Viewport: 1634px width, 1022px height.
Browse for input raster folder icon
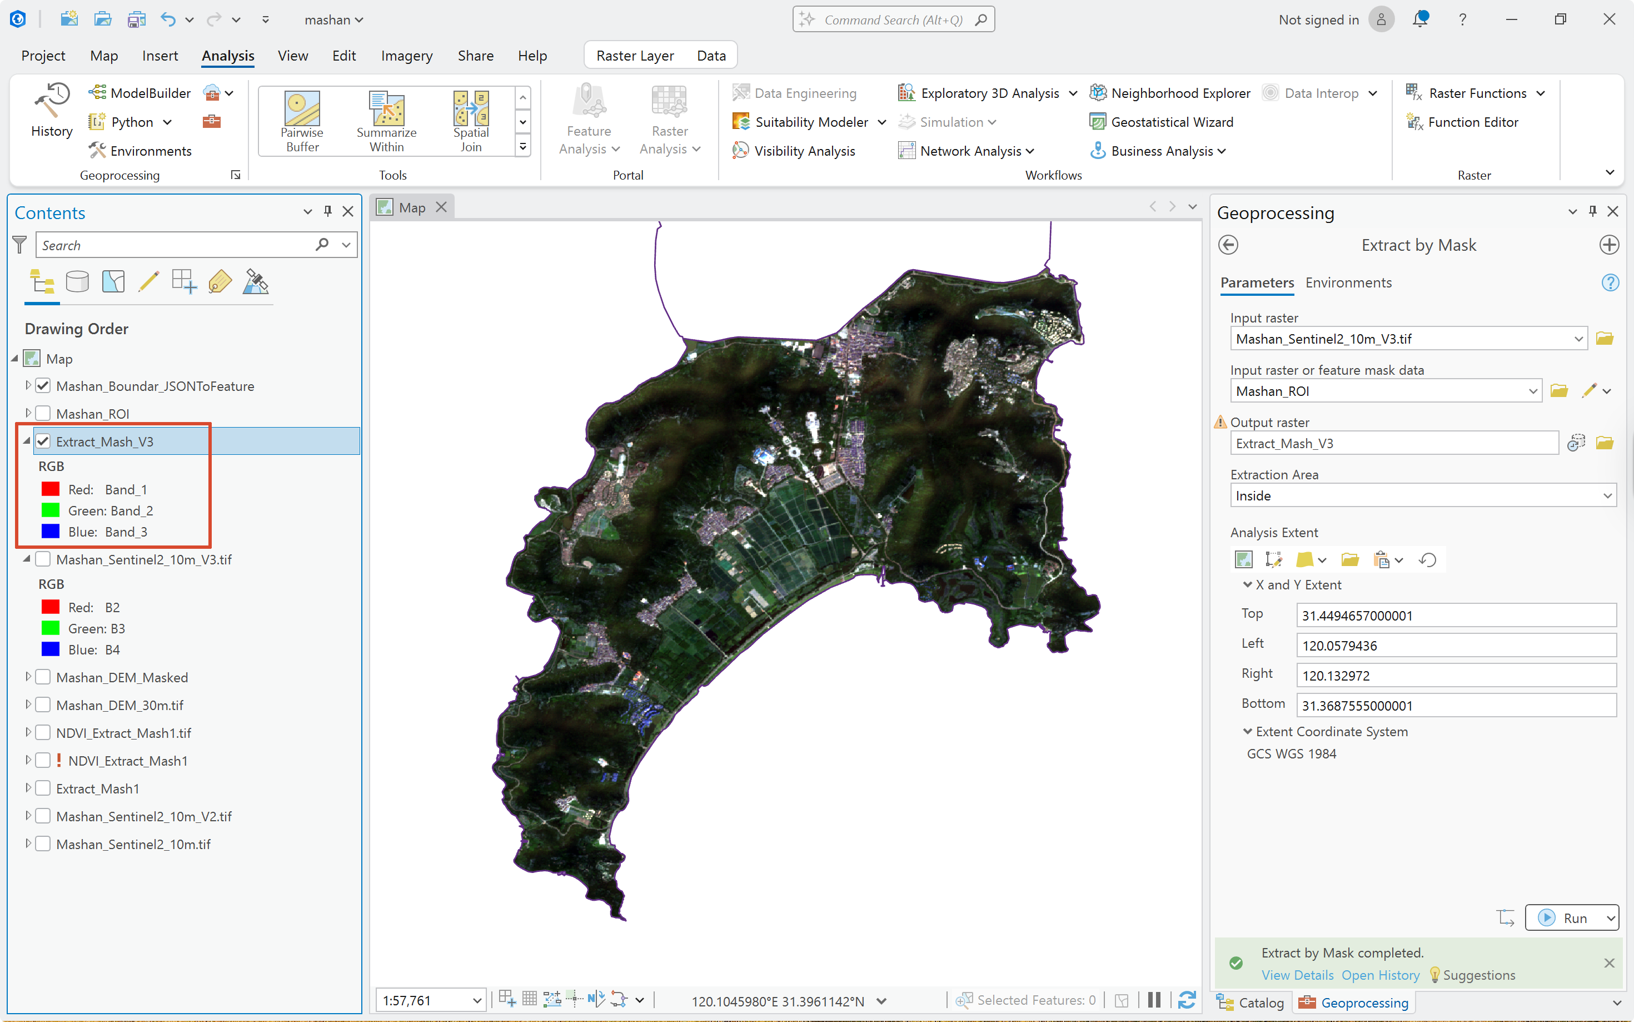point(1605,338)
